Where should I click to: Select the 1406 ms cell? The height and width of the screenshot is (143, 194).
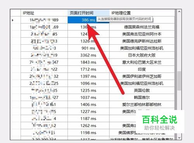(88, 105)
